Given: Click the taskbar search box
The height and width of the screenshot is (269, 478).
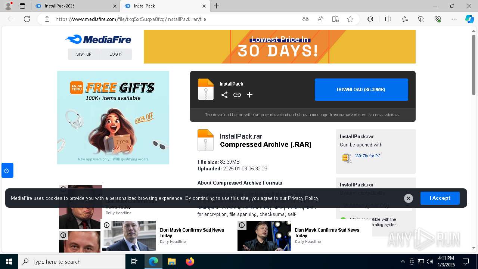Looking at the screenshot, I should point(72,262).
